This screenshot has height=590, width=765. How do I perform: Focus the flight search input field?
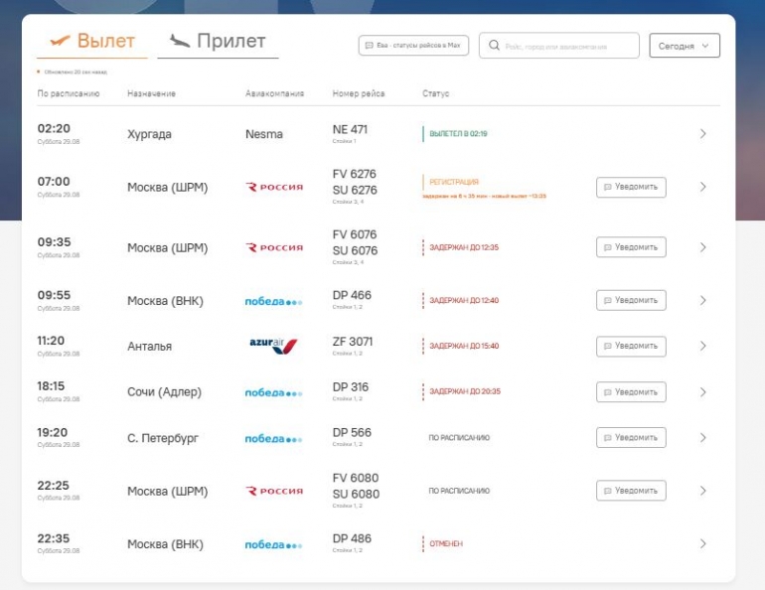(558, 46)
